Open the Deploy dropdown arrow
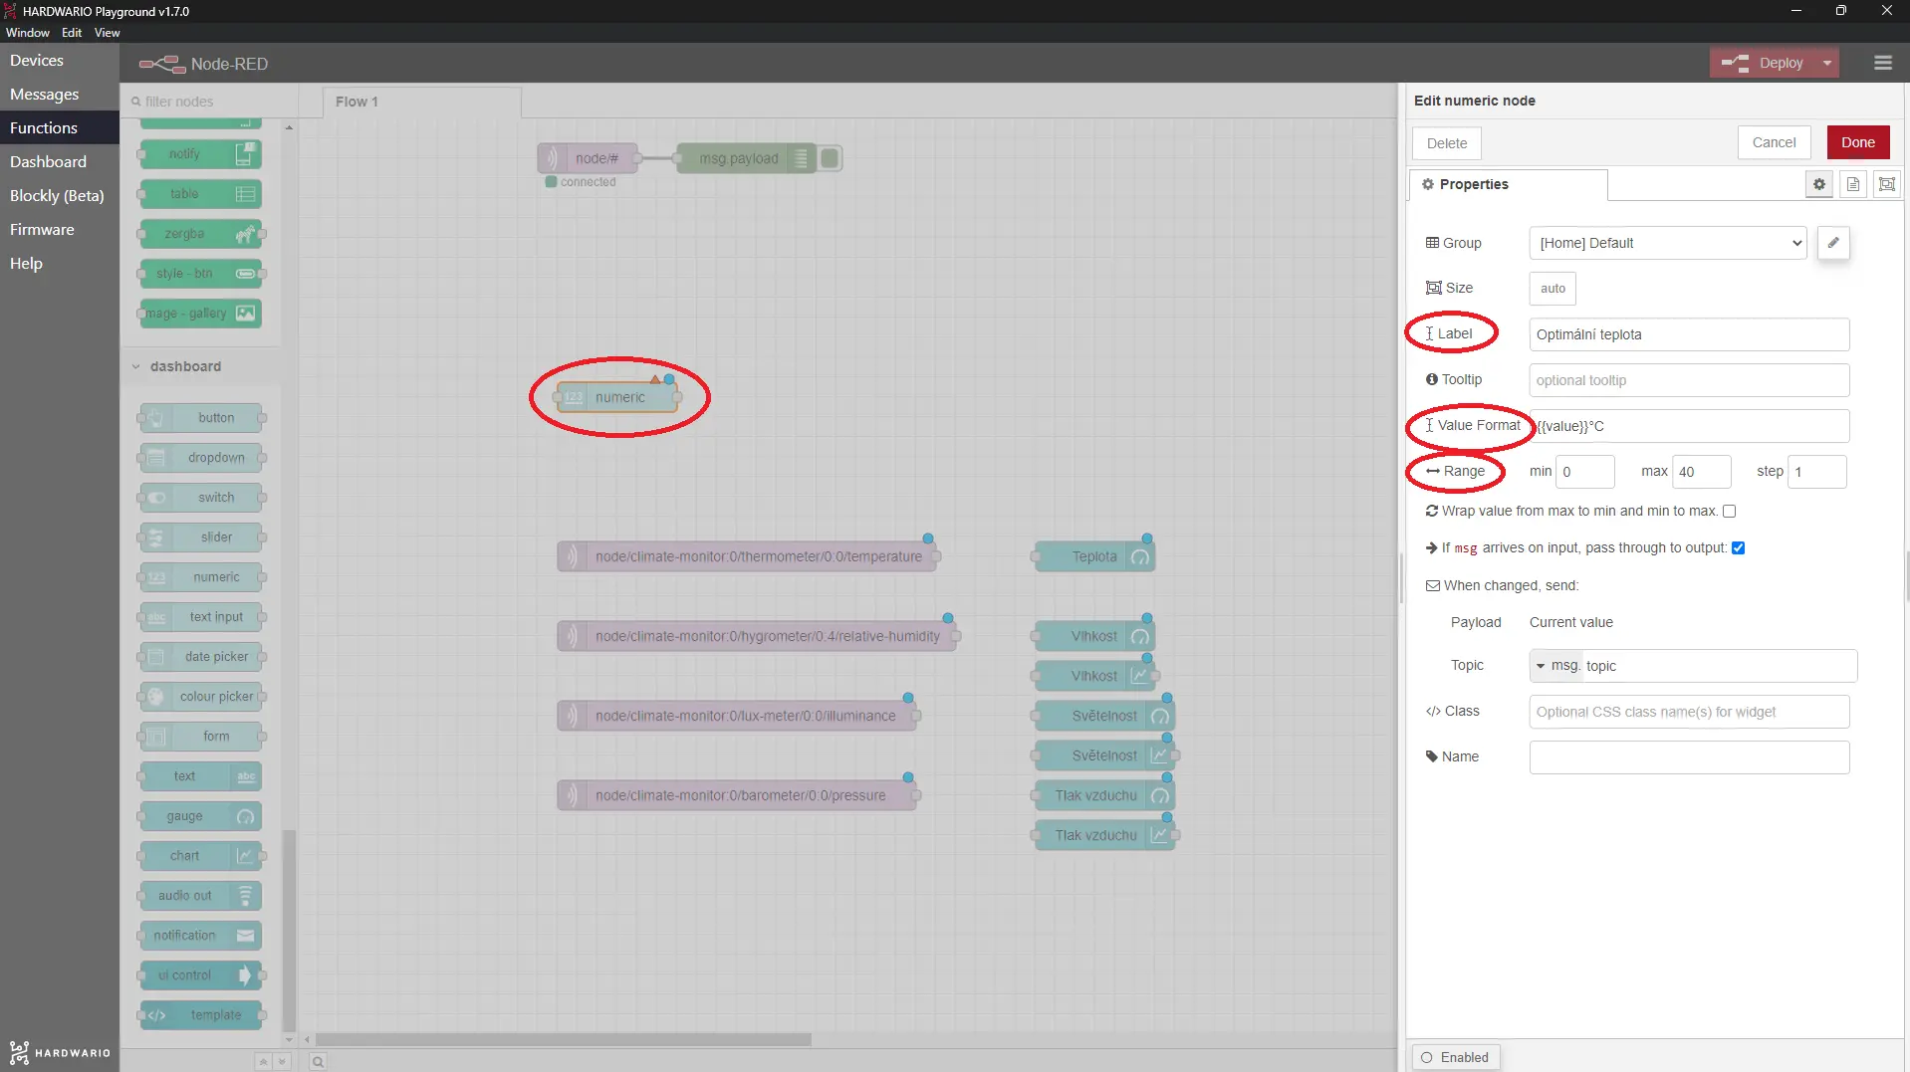 coord(1826,63)
